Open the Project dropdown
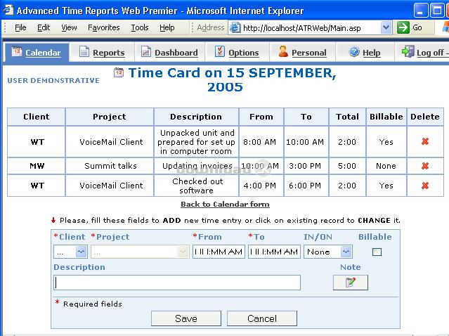 click(183, 252)
